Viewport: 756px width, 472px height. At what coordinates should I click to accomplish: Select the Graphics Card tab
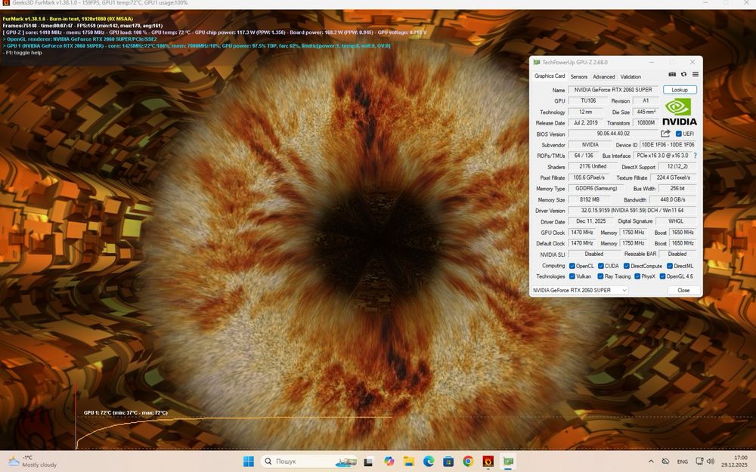click(549, 76)
